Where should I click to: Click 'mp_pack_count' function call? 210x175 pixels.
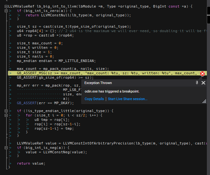pos(57,69)
